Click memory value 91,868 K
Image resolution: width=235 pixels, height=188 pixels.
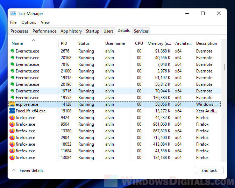coord(163,51)
